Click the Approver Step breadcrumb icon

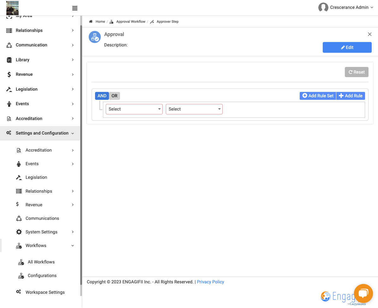pos(152,22)
